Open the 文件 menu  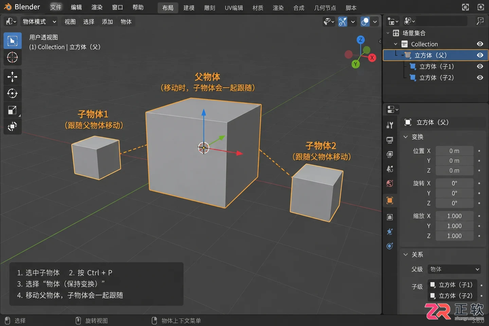[56, 7]
